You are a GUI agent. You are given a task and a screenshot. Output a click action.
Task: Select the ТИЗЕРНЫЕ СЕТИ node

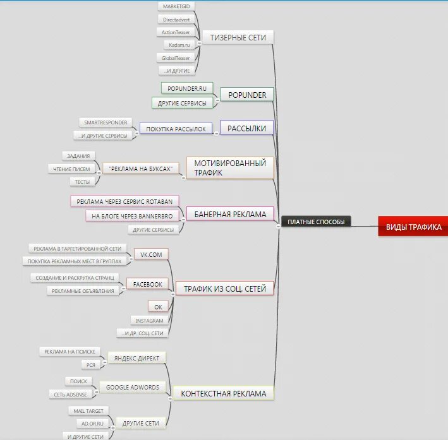238,37
